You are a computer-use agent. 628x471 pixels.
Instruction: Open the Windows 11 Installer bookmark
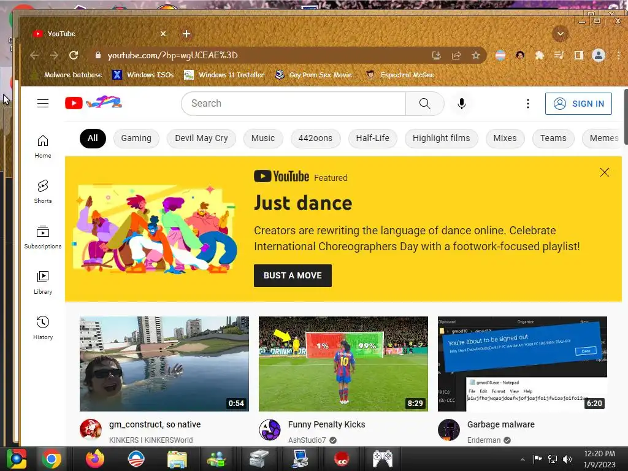(224, 75)
